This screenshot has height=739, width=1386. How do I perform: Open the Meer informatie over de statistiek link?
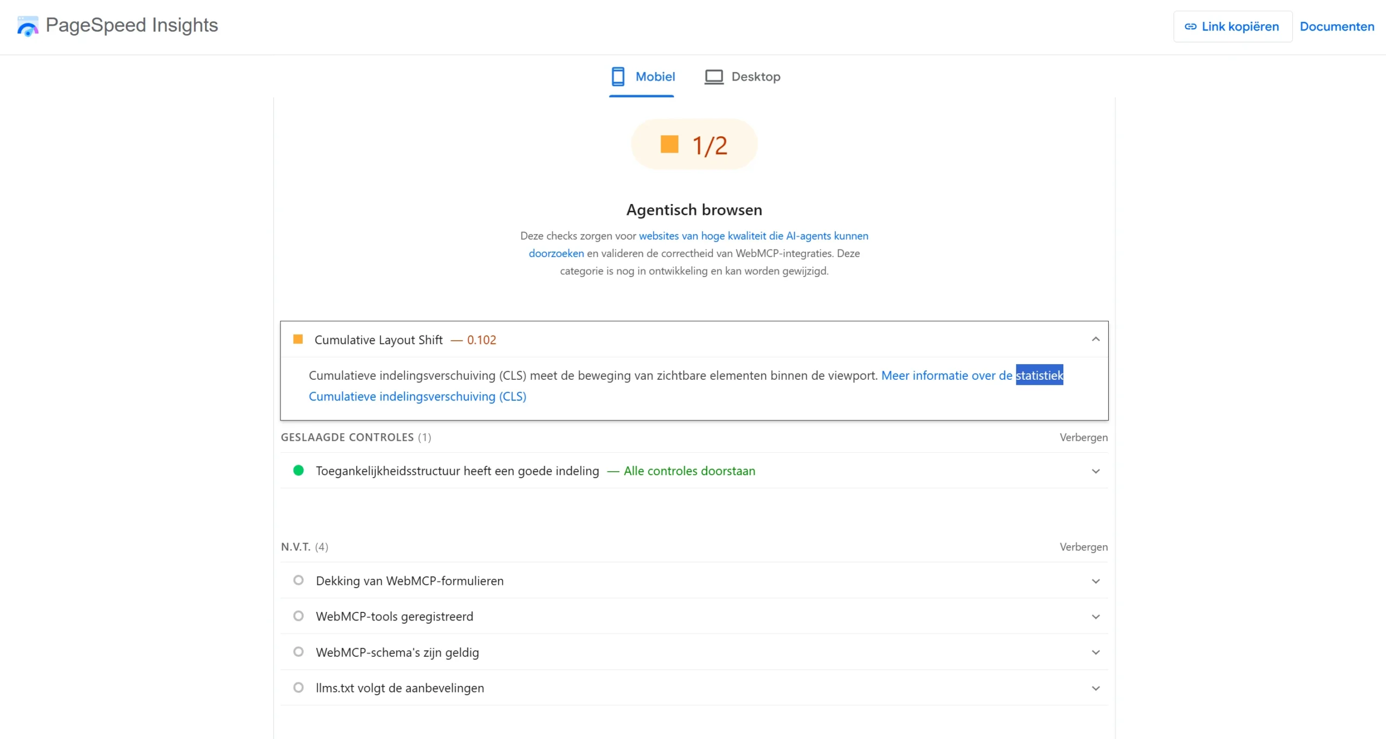[x=972, y=375]
